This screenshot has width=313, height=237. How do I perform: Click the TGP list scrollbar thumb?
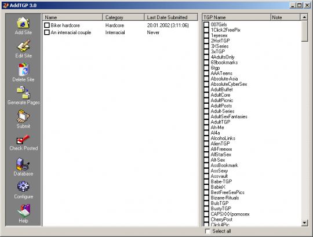pyautogui.click(x=304, y=31)
